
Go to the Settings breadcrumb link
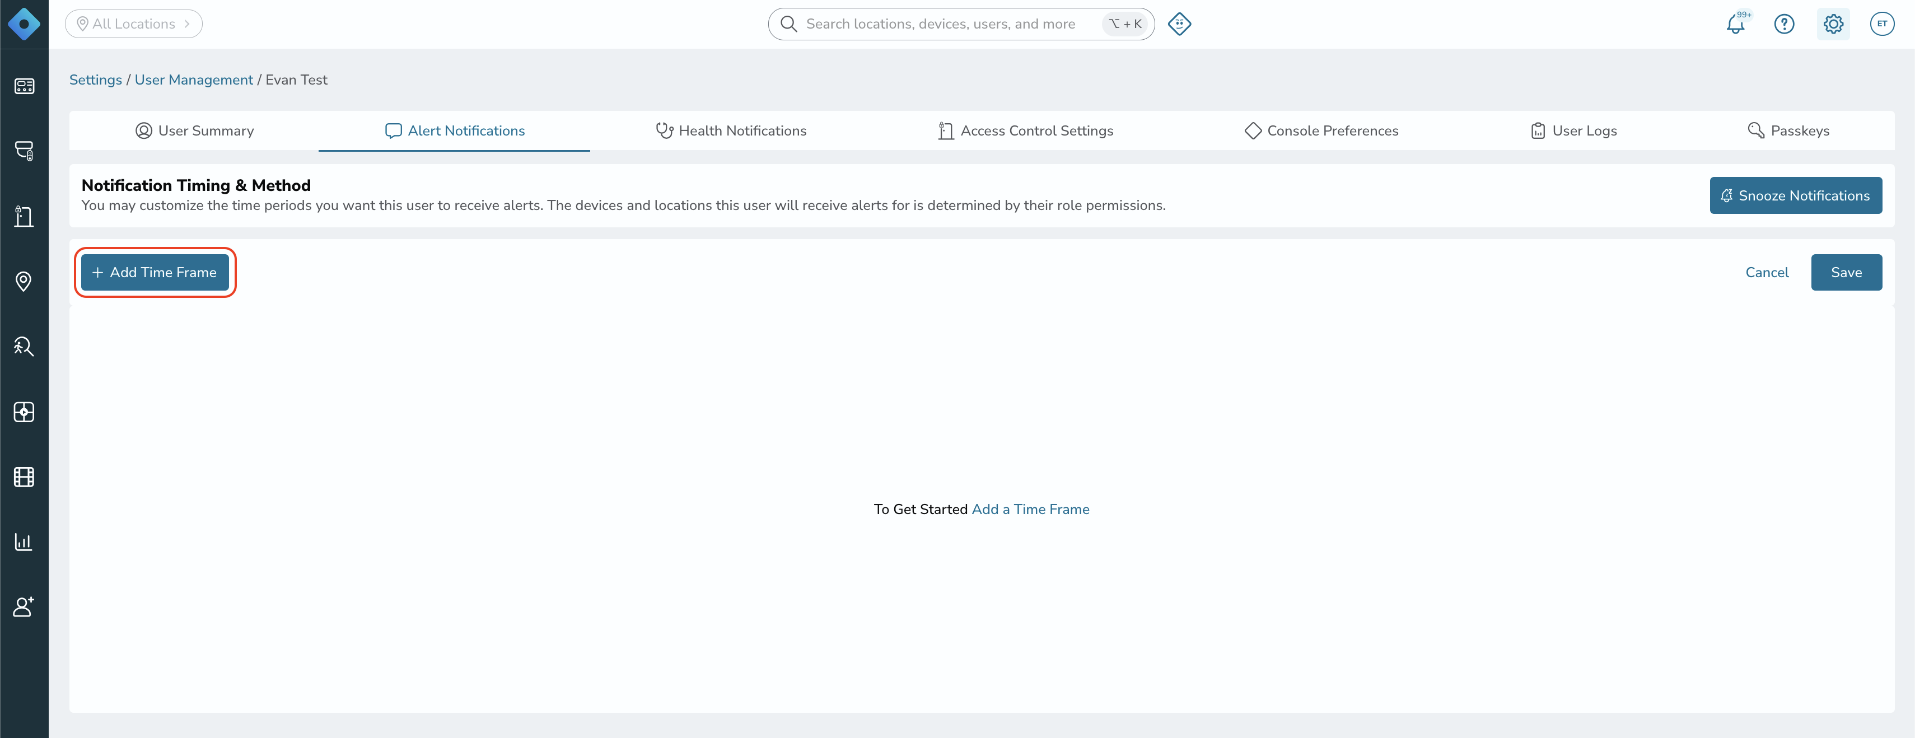point(95,80)
